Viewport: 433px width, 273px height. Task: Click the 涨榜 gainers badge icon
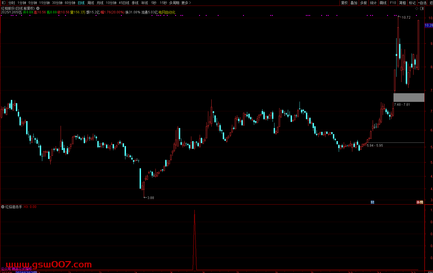[x=420, y=202]
